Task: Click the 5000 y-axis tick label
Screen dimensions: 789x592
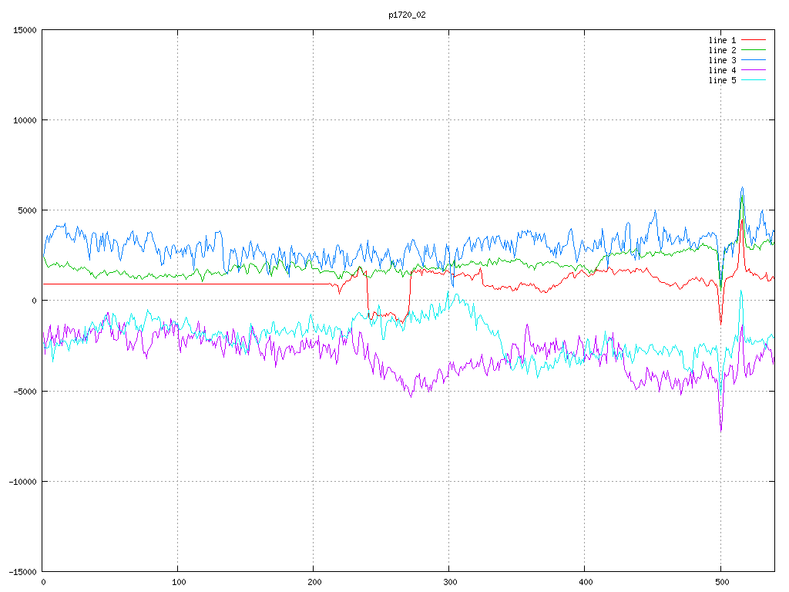Action: [x=26, y=210]
